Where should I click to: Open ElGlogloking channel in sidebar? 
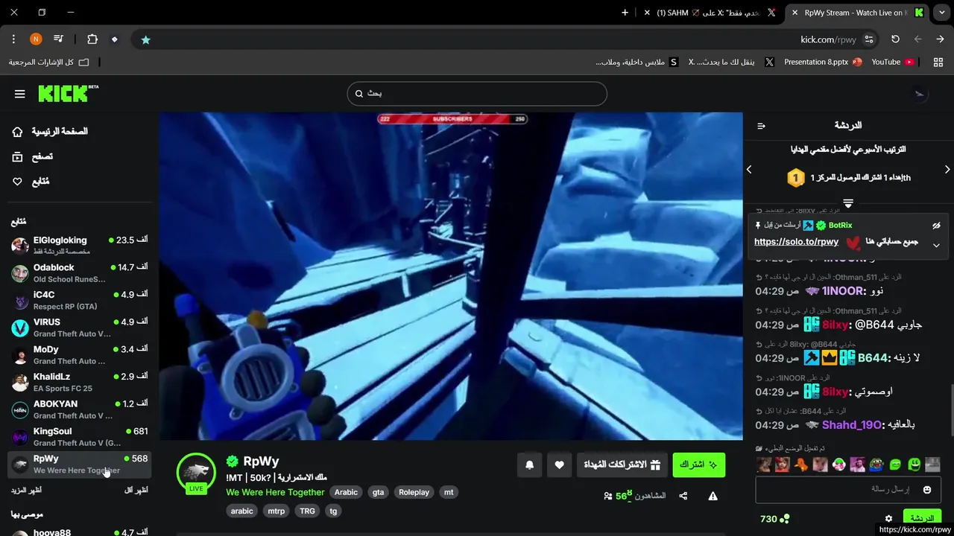(x=79, y=246)
